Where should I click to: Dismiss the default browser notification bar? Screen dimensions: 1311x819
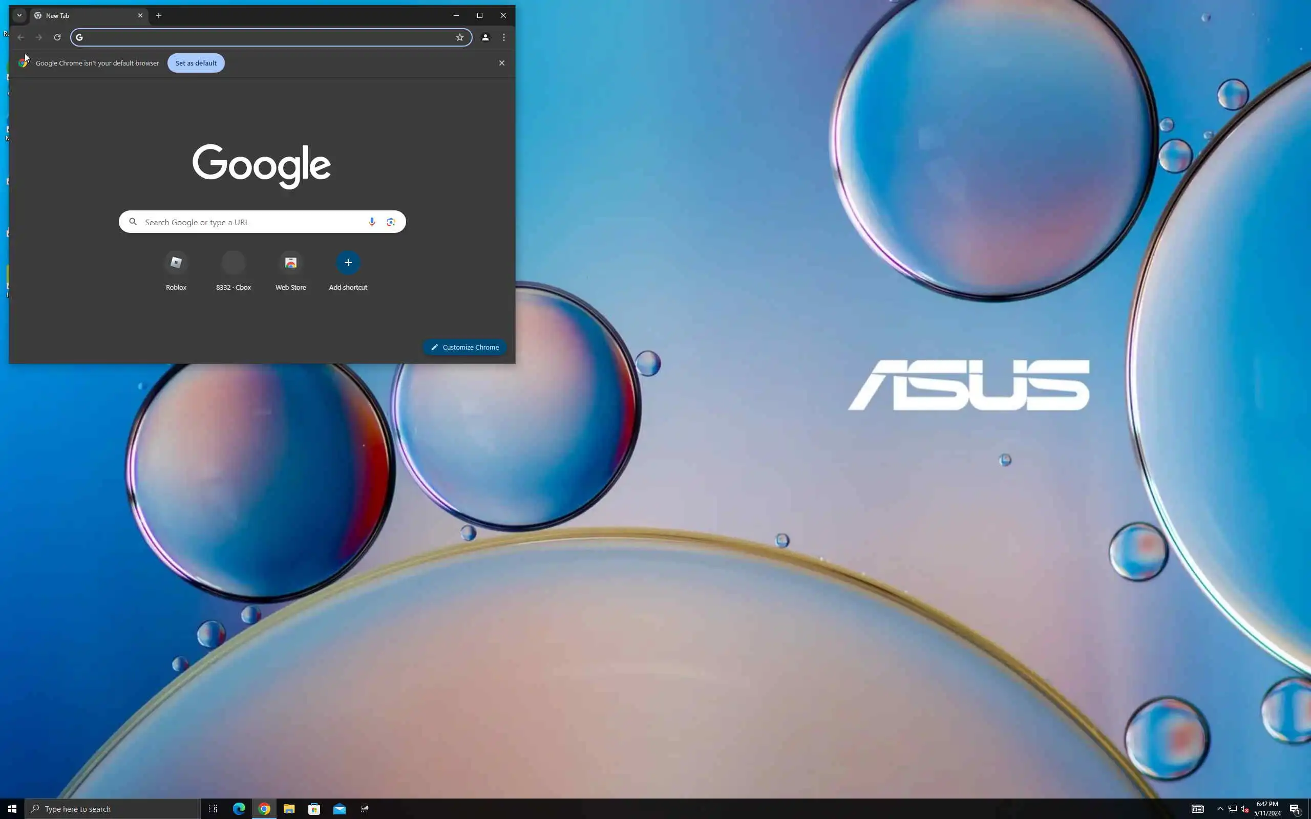(502, 63)
